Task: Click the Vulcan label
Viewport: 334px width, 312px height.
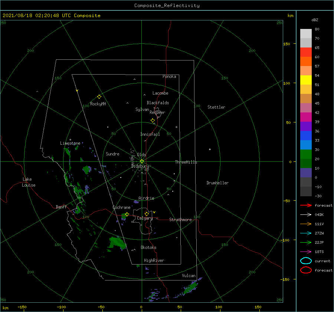Action: tap(189, 276)
